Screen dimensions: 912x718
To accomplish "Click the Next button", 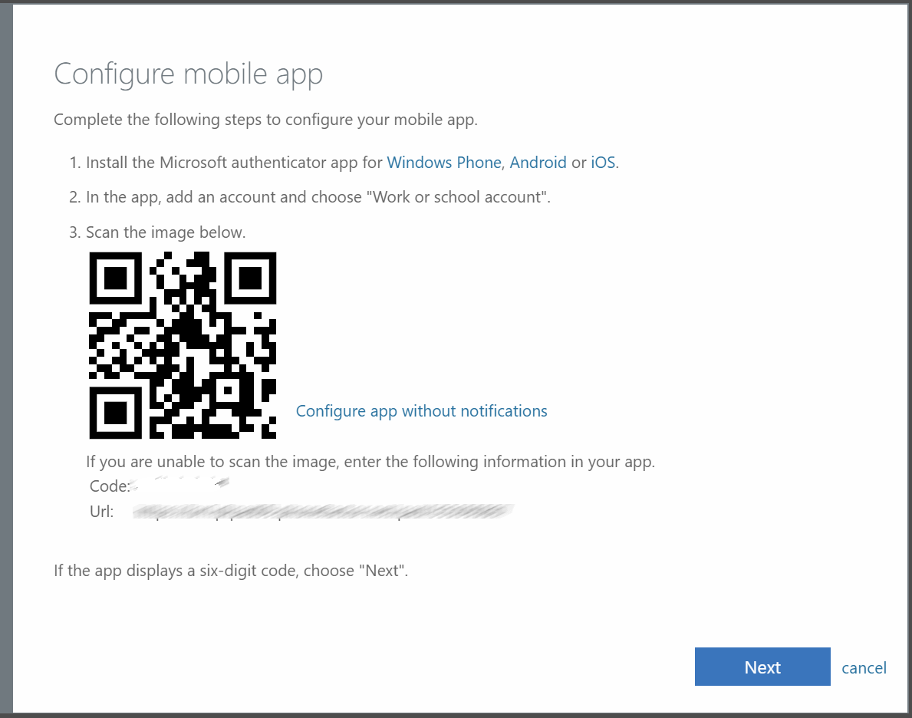I will 762,667.
